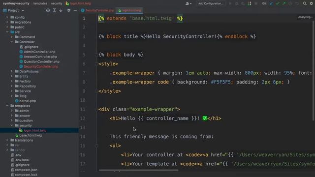Expand the translations folder
Viewport: 315px width, 177px height.
click(x=7, y=140)
